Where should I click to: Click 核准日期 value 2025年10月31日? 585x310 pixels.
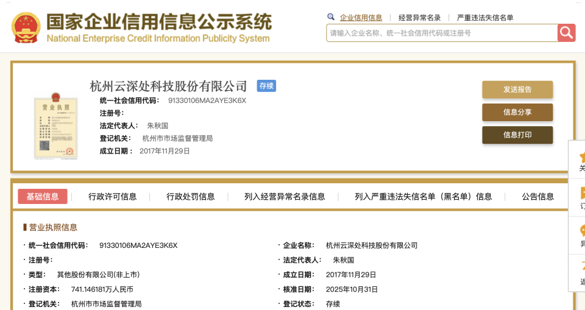pos(352,289)
